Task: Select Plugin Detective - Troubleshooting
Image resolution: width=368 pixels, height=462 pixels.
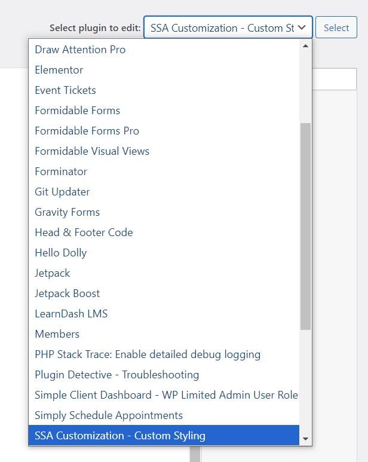Action: [x=164, y=375]
